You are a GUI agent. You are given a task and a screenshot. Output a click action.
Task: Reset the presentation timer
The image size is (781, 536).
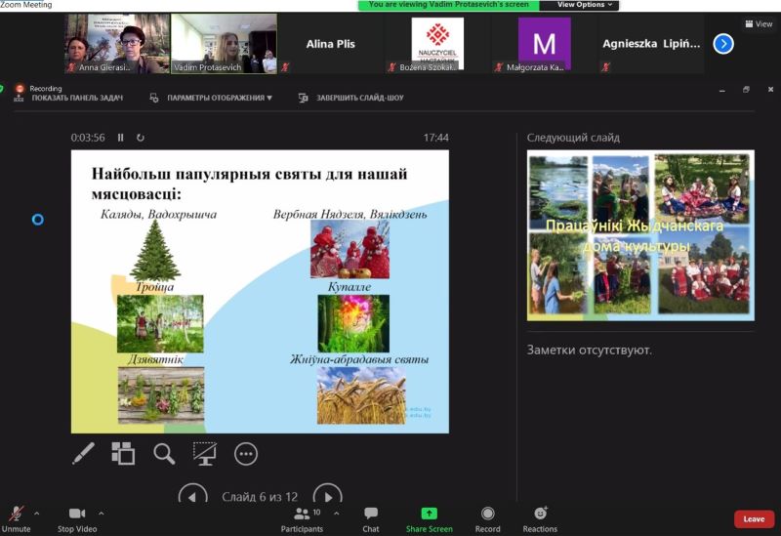141,138
